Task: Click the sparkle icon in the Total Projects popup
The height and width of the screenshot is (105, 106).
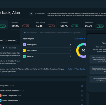Action: [x=25, y=33]
